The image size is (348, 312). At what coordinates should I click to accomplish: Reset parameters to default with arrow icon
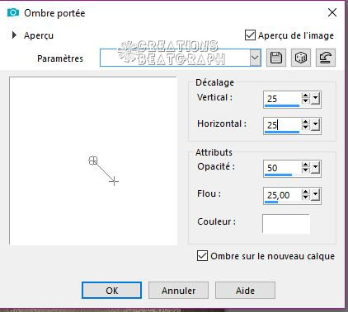(x=326, y=58)
